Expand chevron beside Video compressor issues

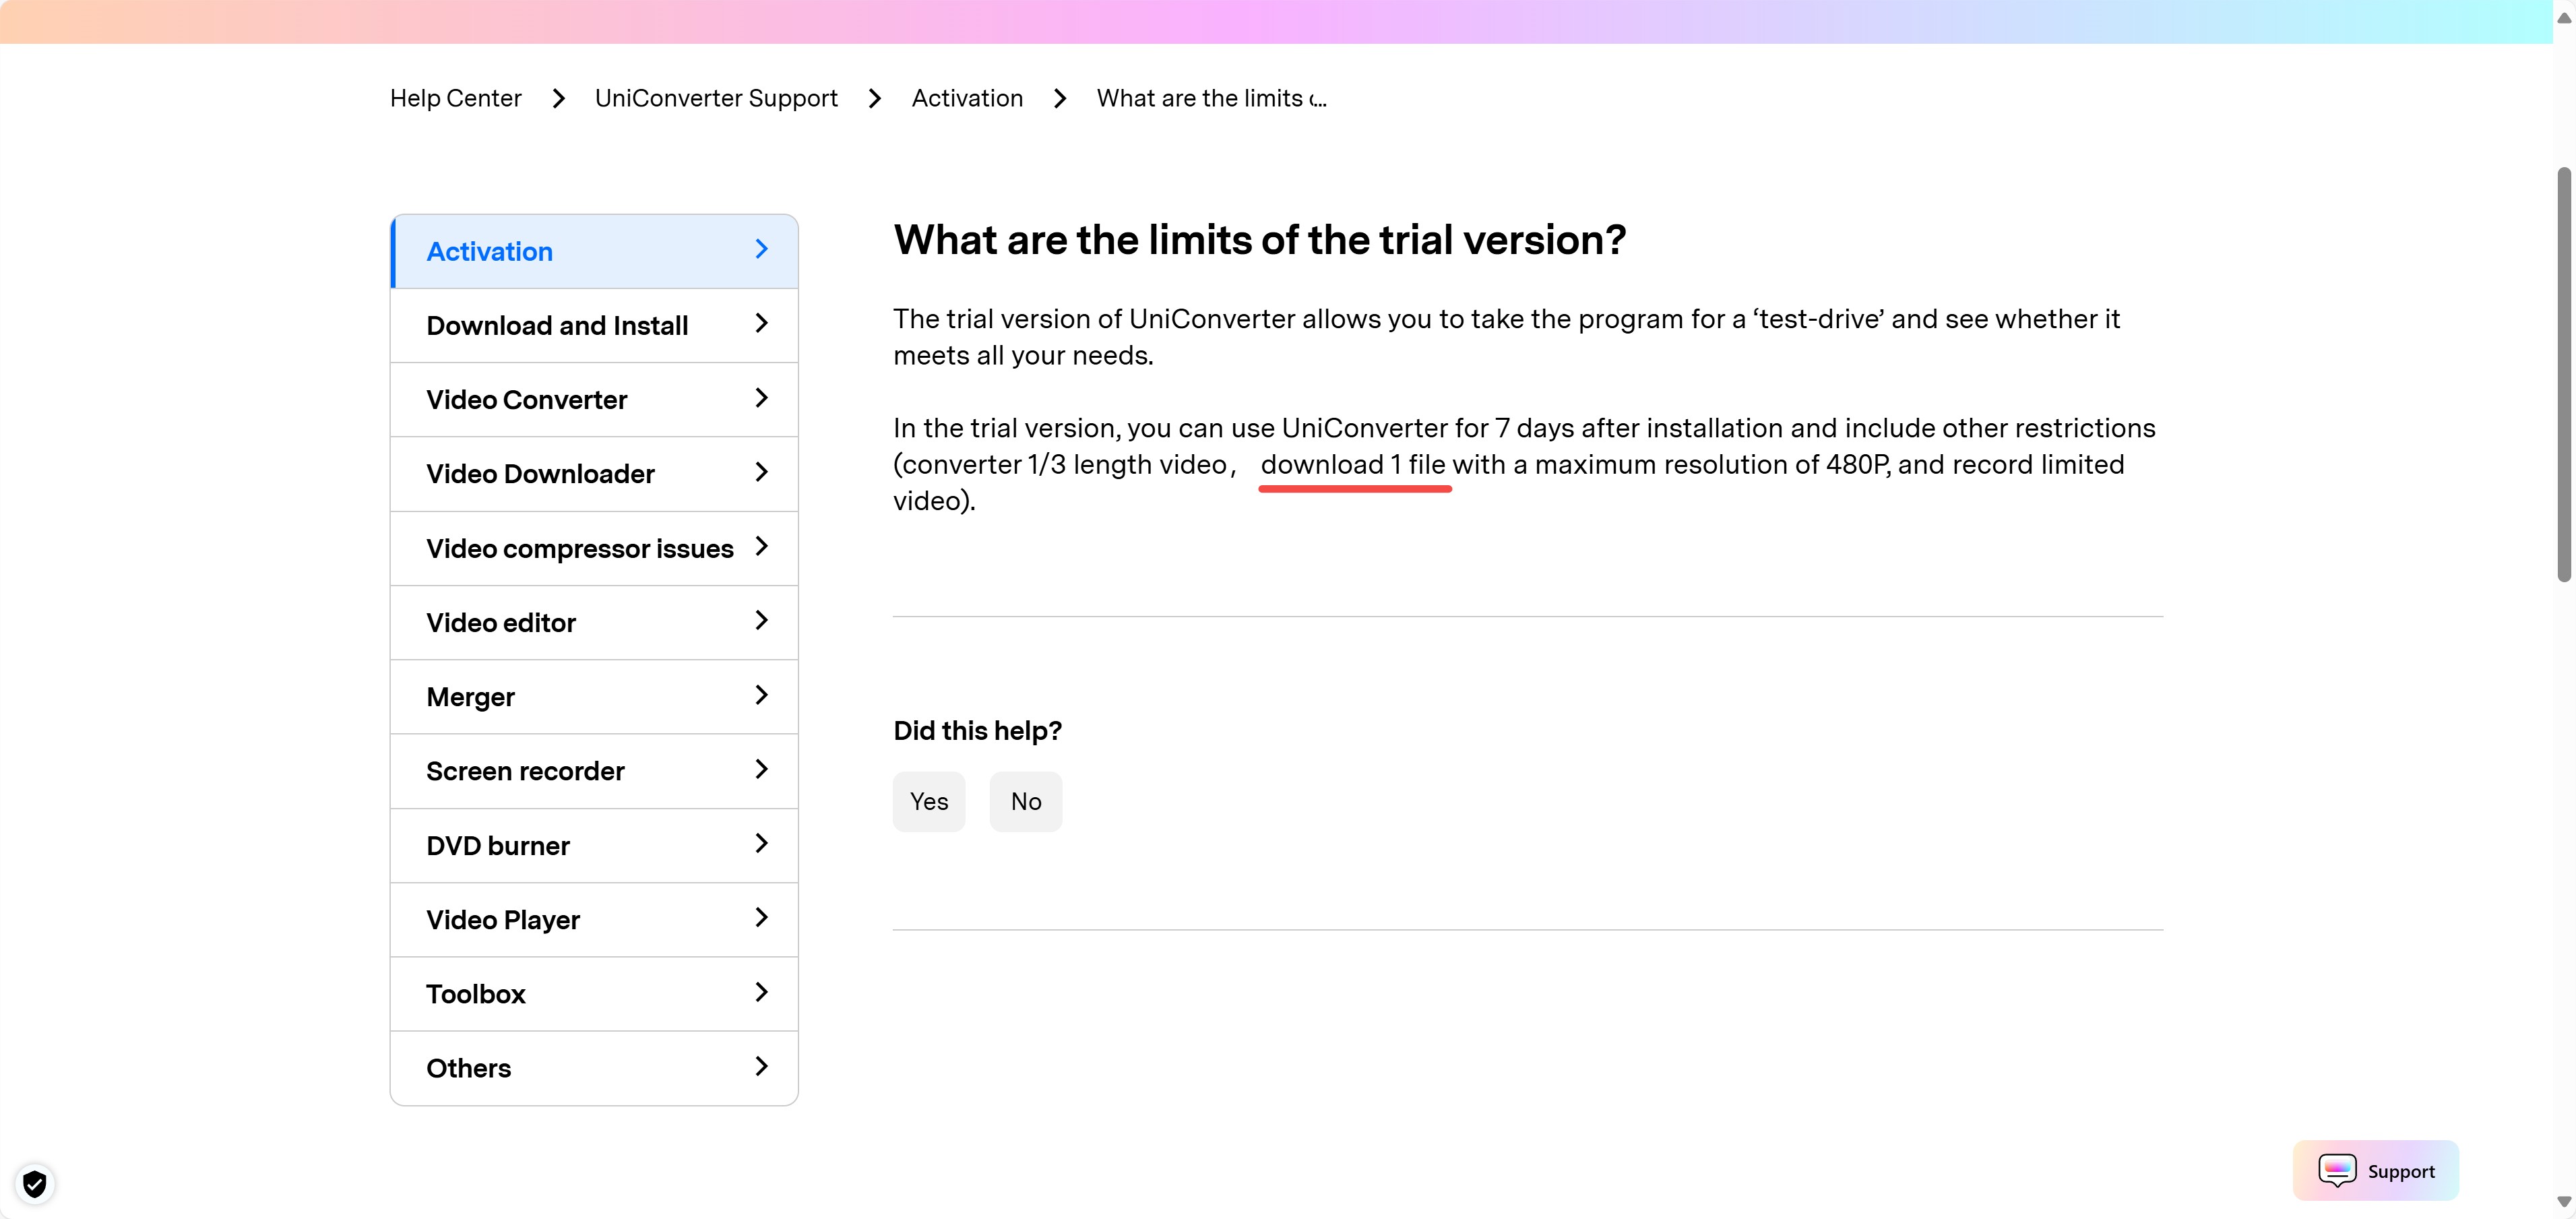(762, 546)
